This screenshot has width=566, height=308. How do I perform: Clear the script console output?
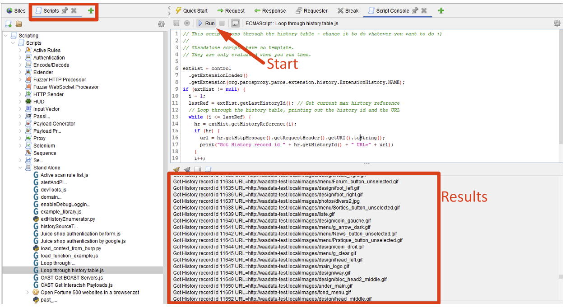(177, 169)
